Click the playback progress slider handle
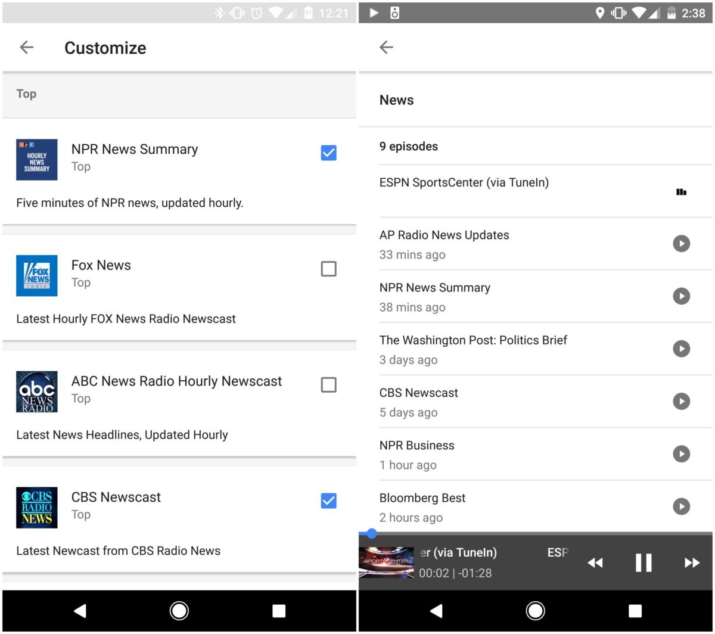Screen dimensions: 715x634 371,533
